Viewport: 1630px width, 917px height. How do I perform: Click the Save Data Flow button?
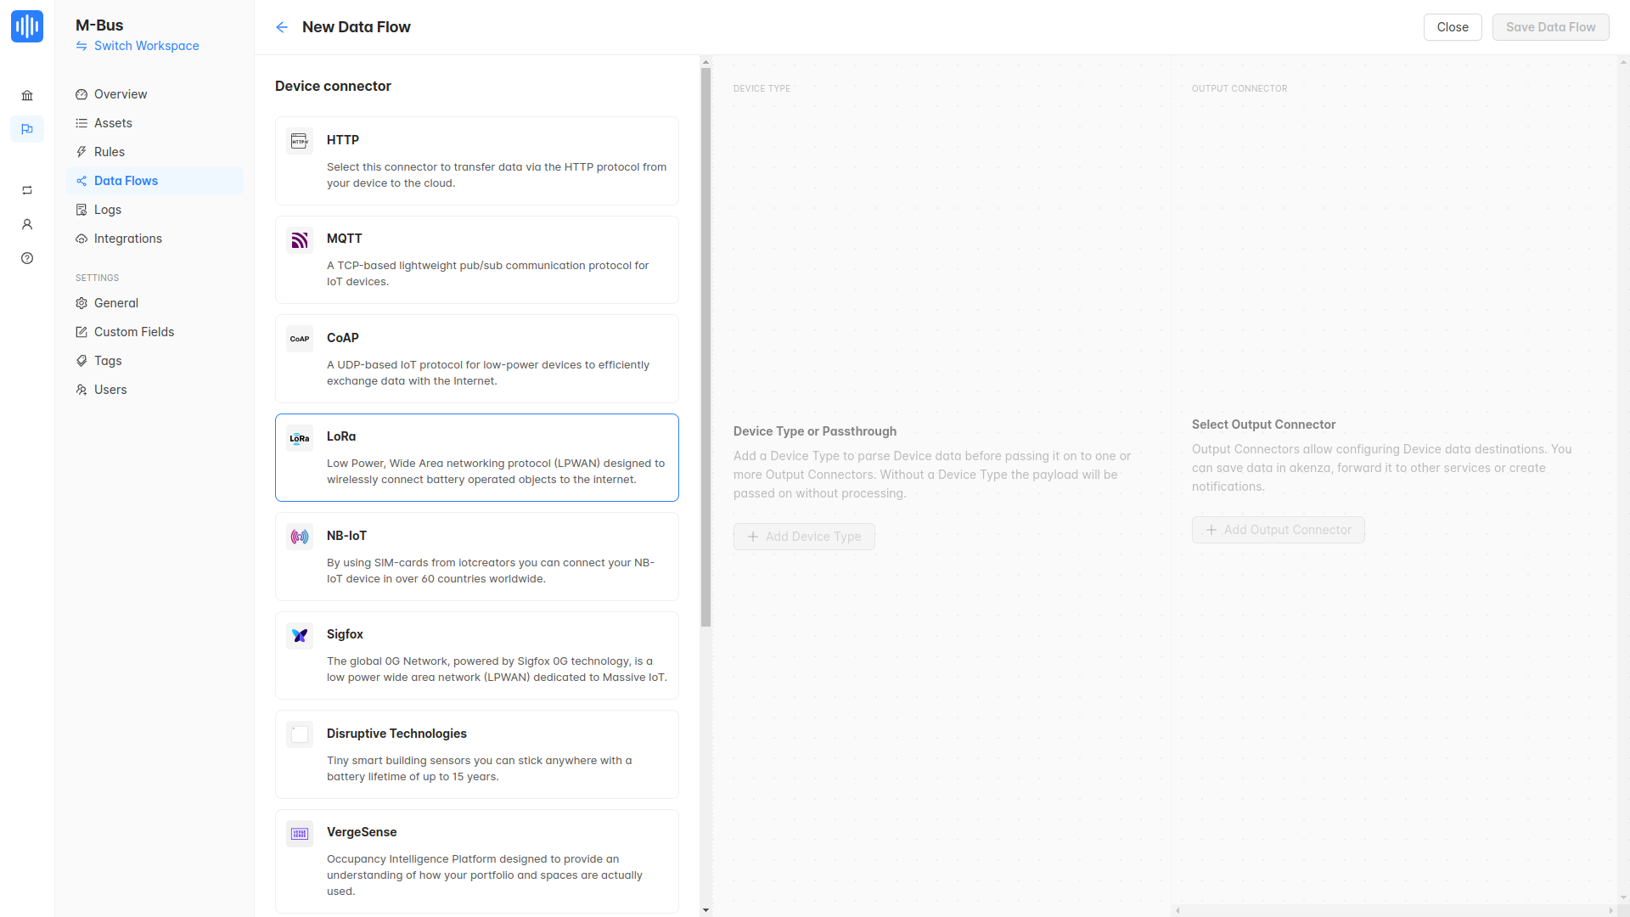tap(1550, 27)
